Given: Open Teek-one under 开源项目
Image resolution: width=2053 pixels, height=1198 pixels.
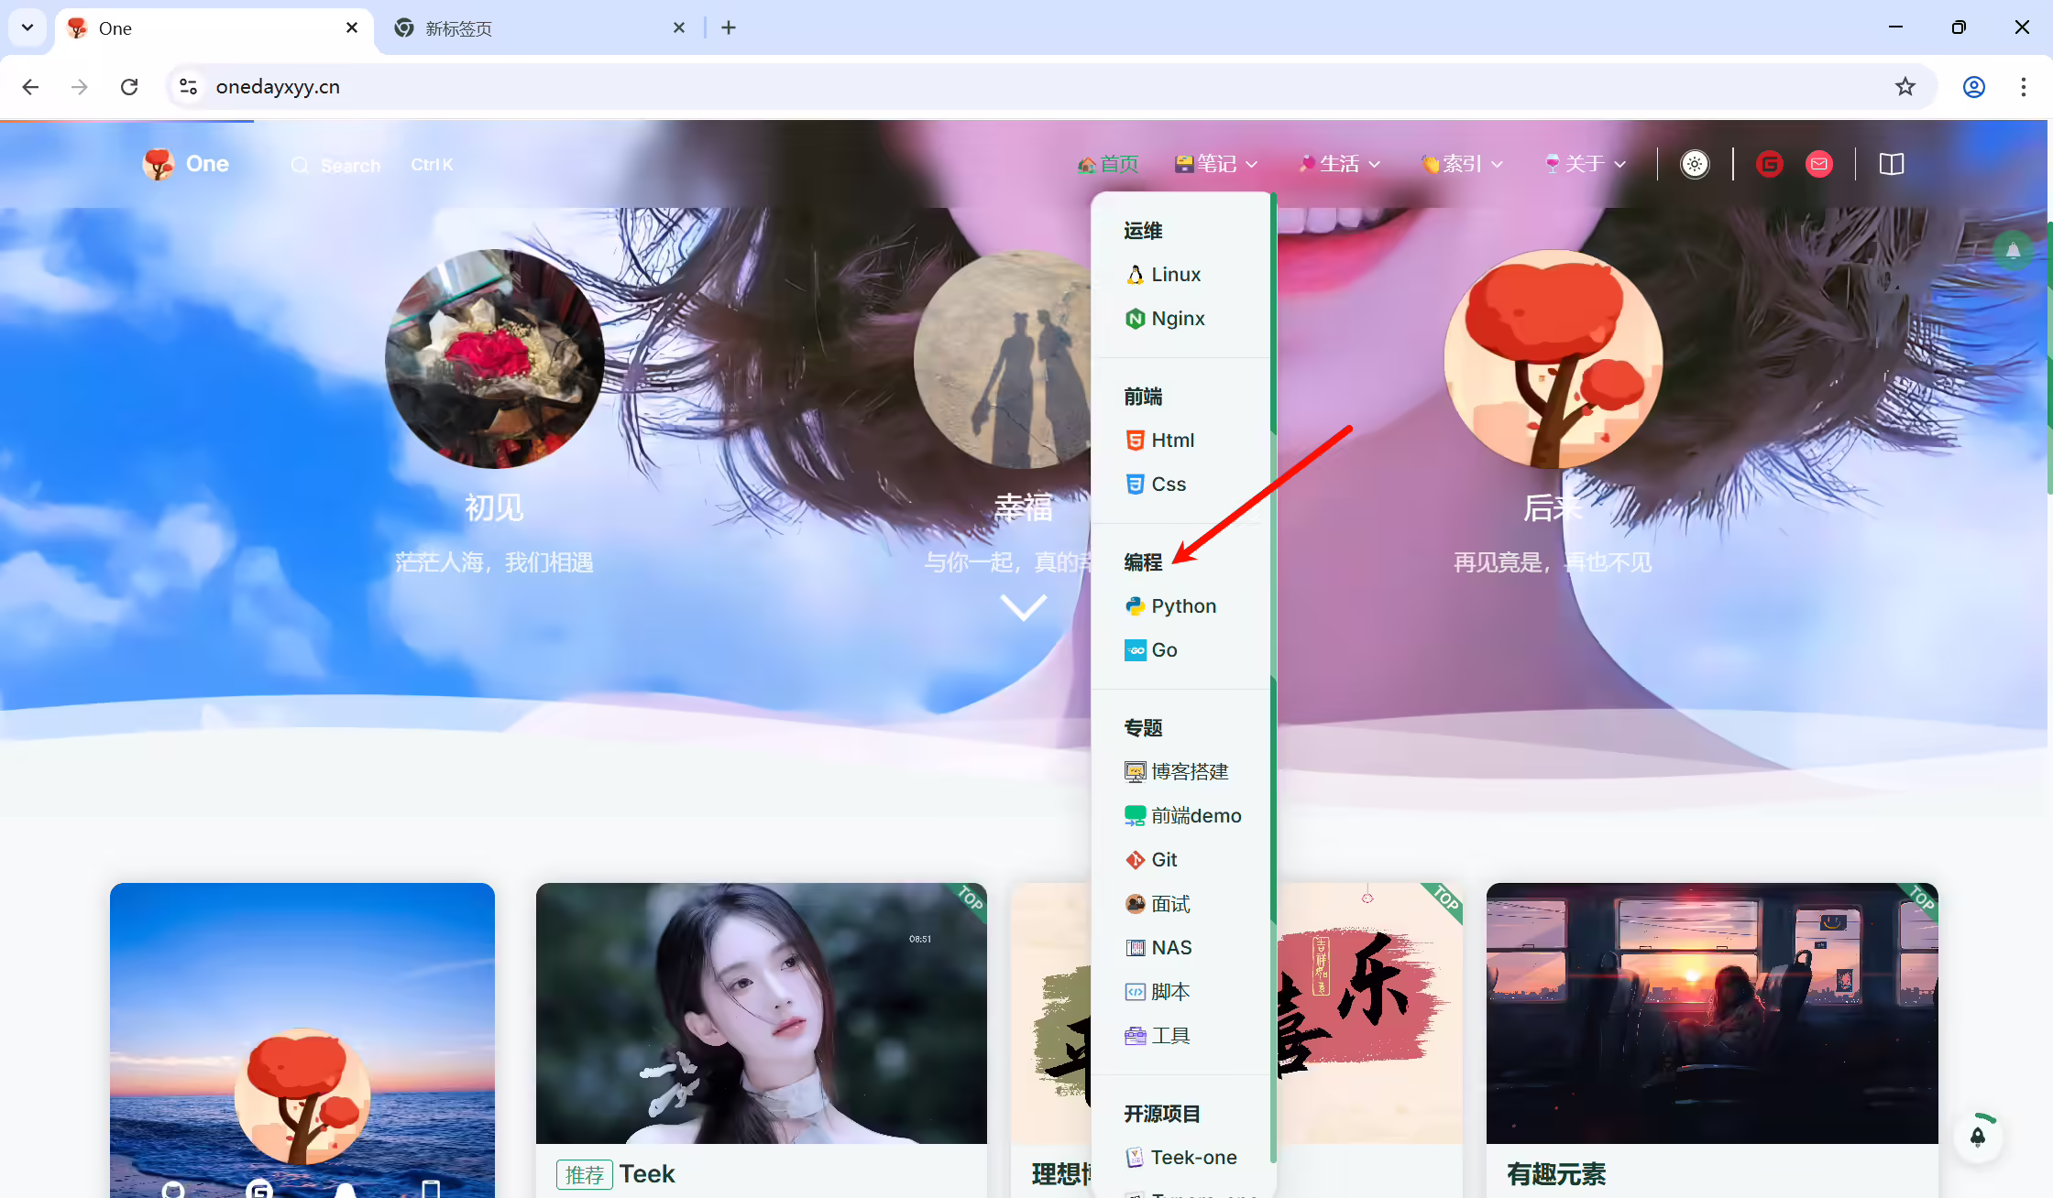Looking at the screenshot, I should tap(1181, 1158).
